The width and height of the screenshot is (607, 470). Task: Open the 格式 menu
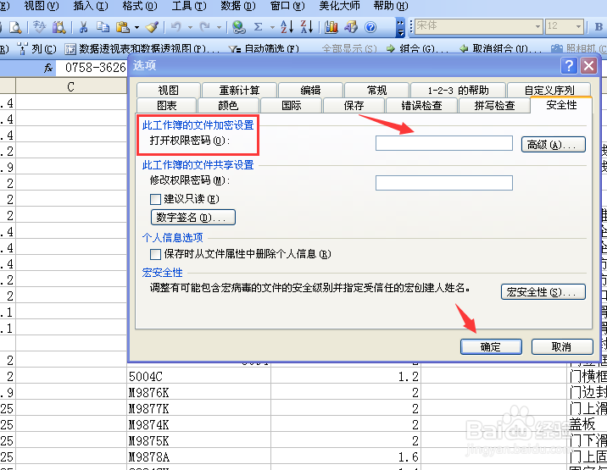point(140,6)
